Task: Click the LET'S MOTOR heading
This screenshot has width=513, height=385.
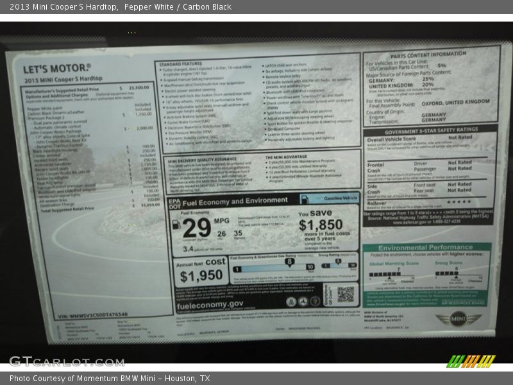Action: pyautogui.click(x=57, y=68)
